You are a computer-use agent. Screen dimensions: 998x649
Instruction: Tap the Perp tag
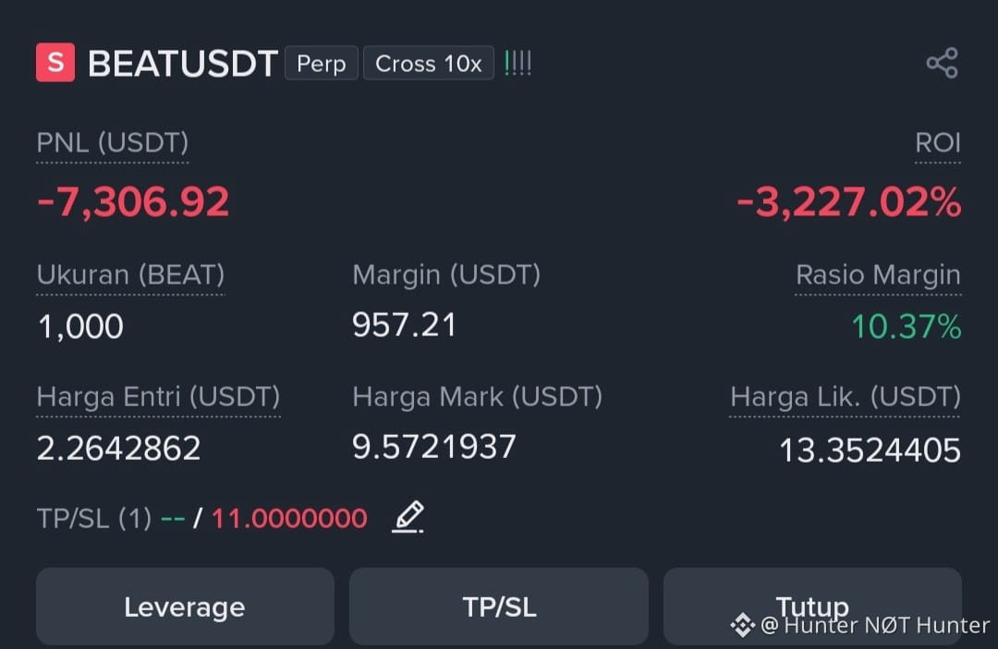[322, 63]
